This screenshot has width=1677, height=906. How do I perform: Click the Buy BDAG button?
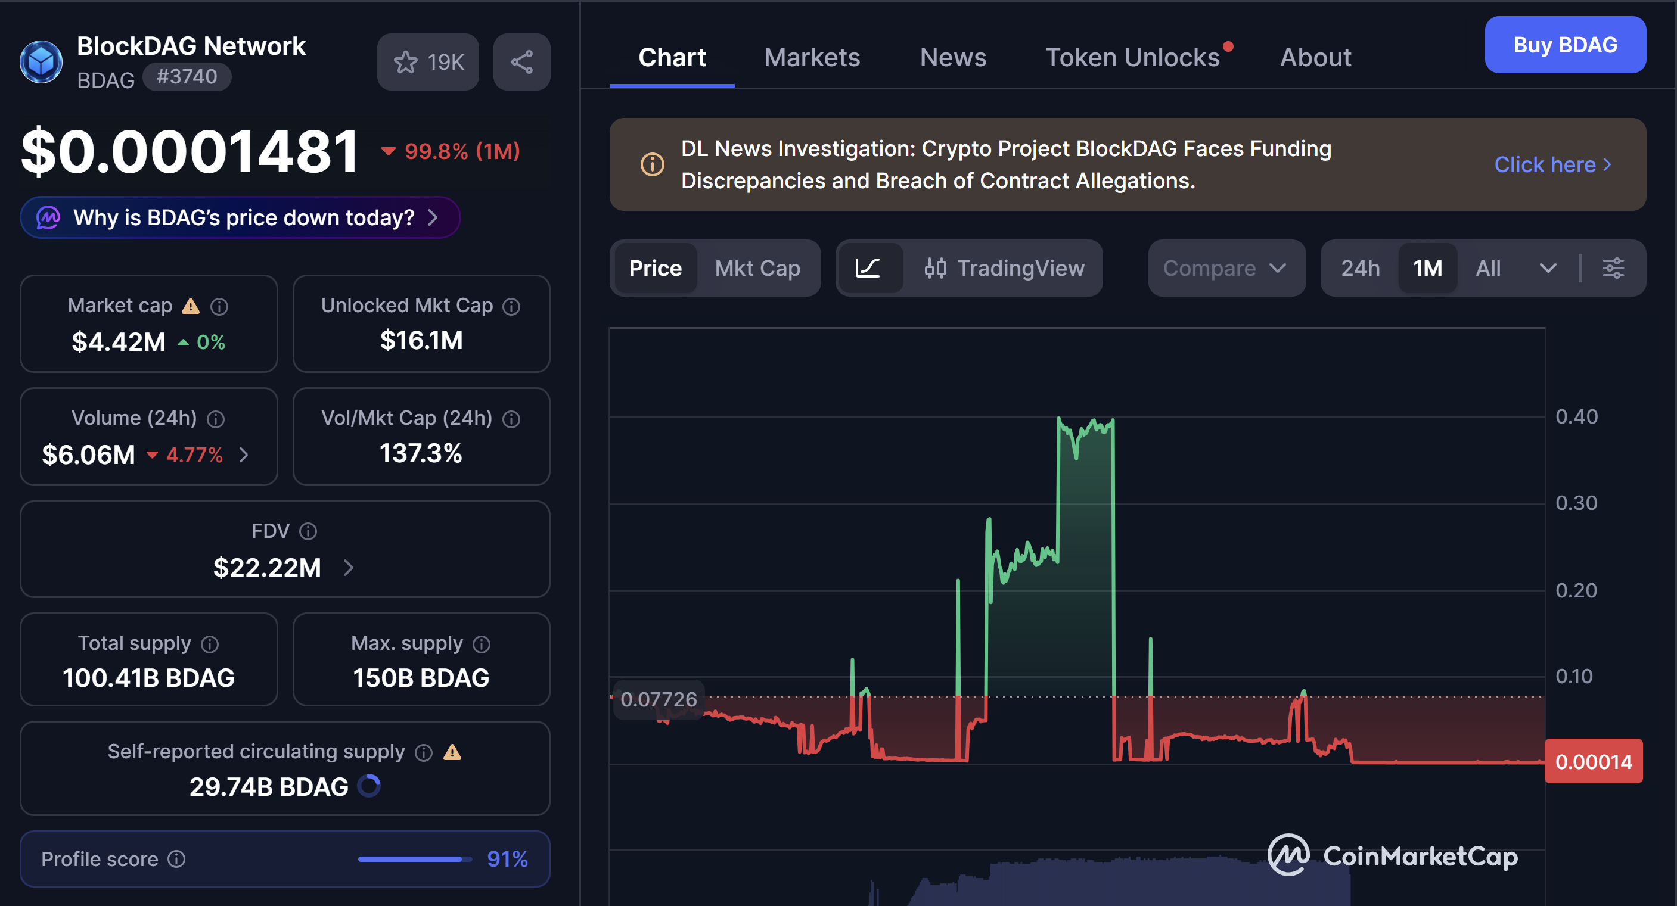point(1565,45)
